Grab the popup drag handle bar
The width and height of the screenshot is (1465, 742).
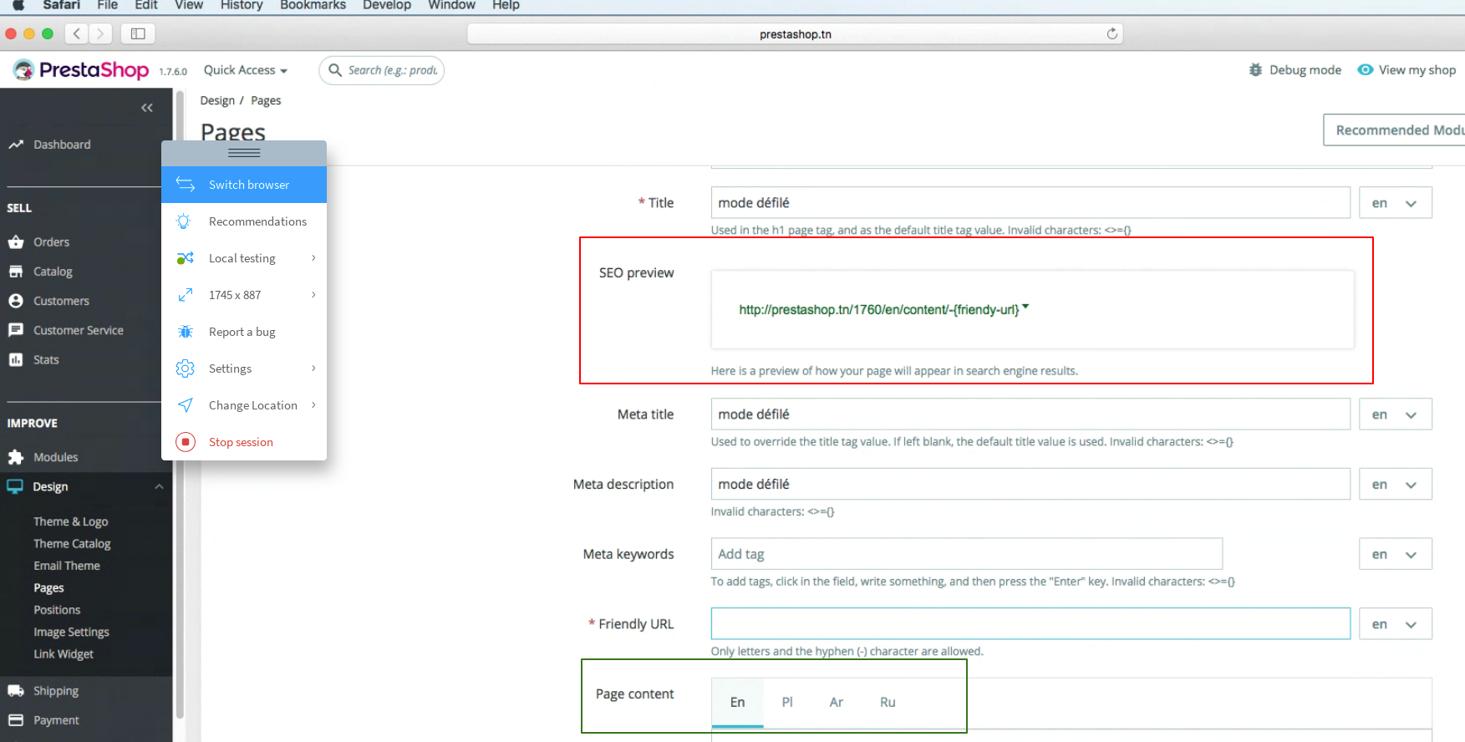pyautogui.click(x=244, y=153)
